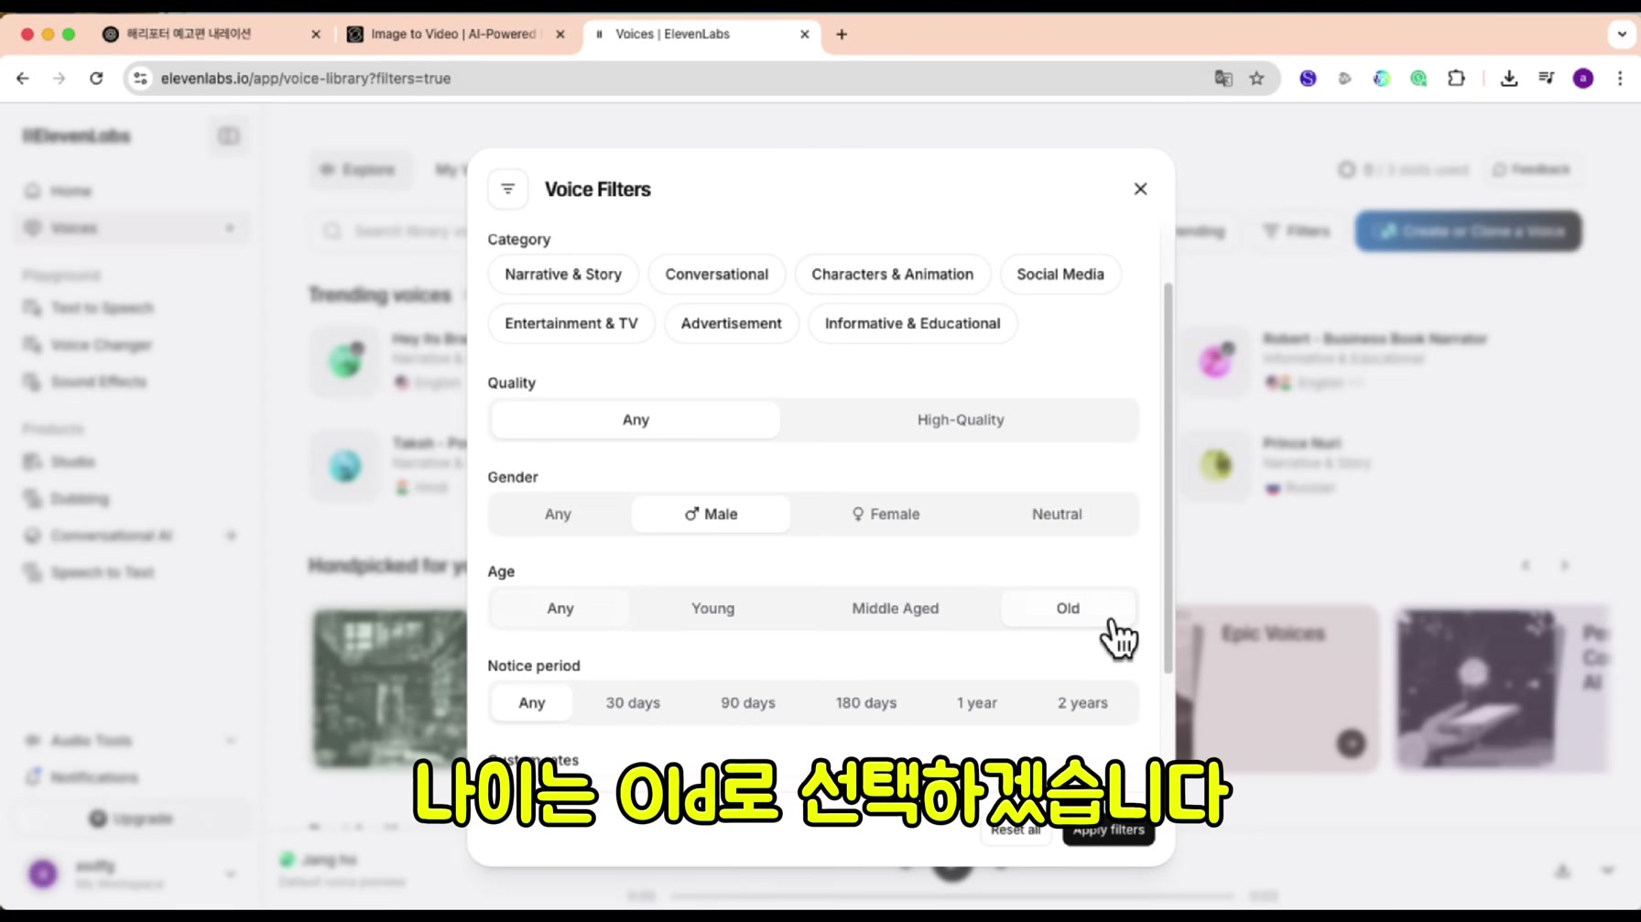Open the Filters button behind dialog
The height and width of the screenshot is (922, 1641).
pyautogui.click(x=1297, y=231)
